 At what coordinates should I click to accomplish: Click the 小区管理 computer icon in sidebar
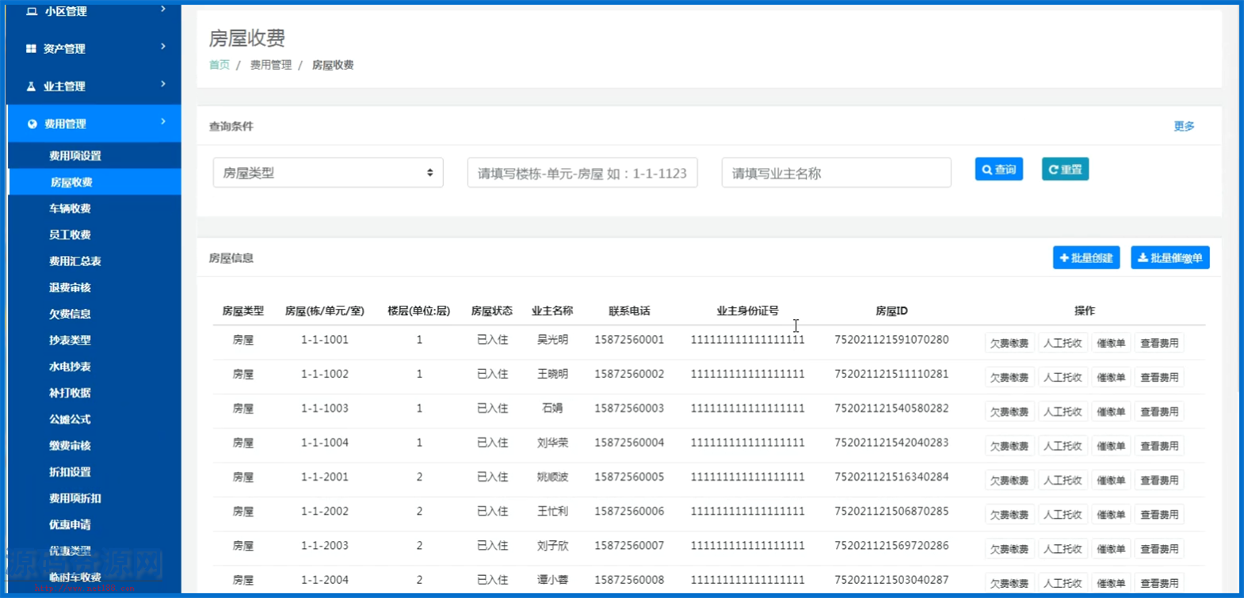(x=32, y=11)
